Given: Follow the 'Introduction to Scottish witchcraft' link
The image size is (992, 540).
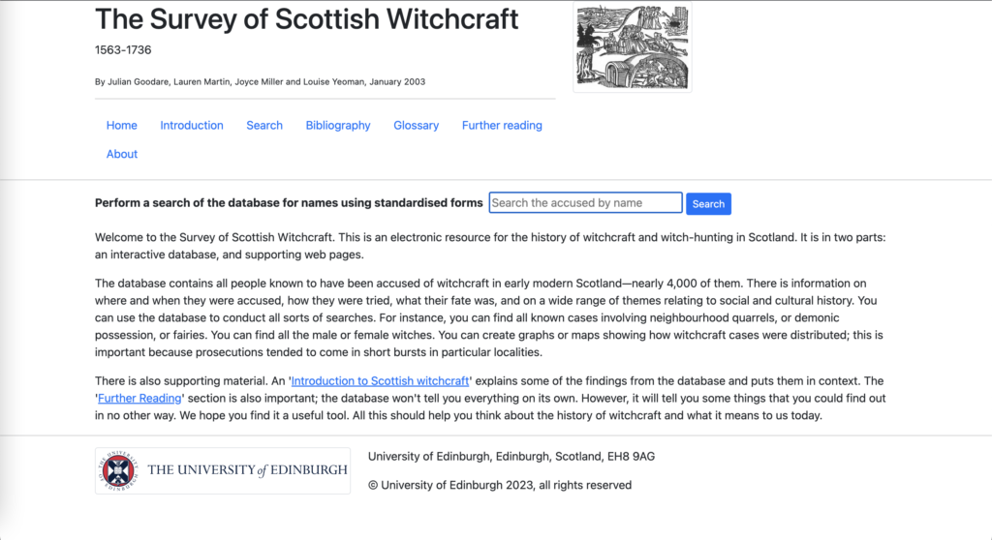Looking at the screenshot, I should pos(380,380).
